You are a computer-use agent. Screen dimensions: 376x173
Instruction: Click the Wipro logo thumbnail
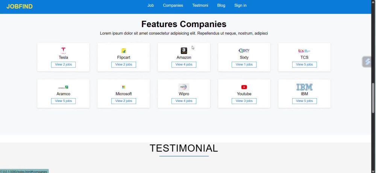coord(184,87)
